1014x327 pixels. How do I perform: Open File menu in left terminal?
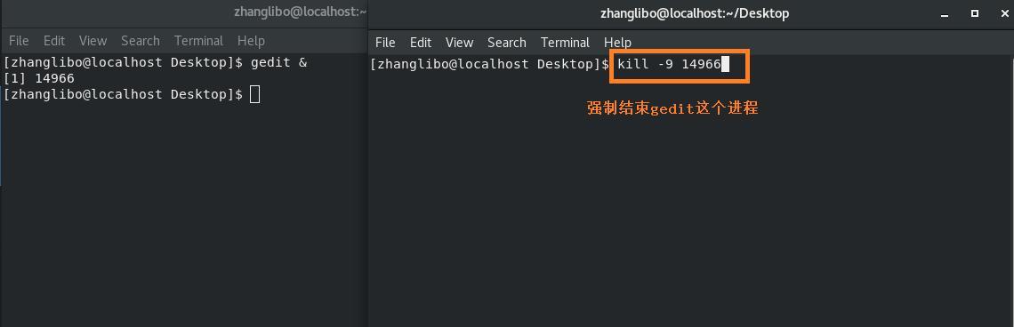click(x=19, y=41)
